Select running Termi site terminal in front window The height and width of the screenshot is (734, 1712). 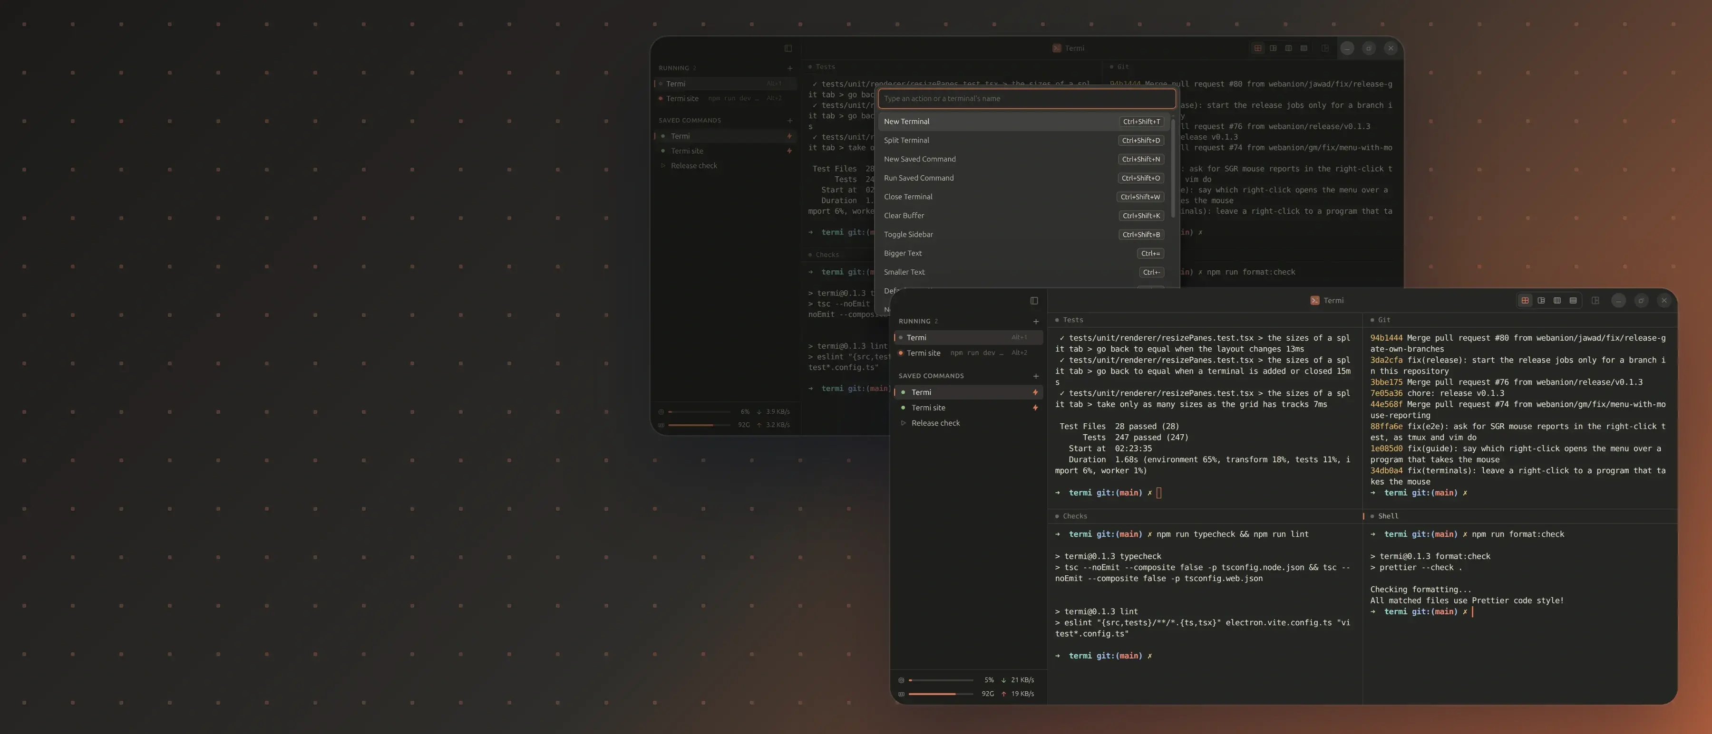point(968,353)
